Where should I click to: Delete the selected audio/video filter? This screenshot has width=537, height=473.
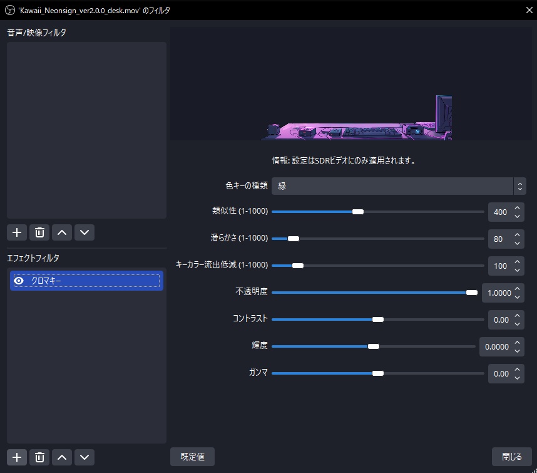pos(39,232)
